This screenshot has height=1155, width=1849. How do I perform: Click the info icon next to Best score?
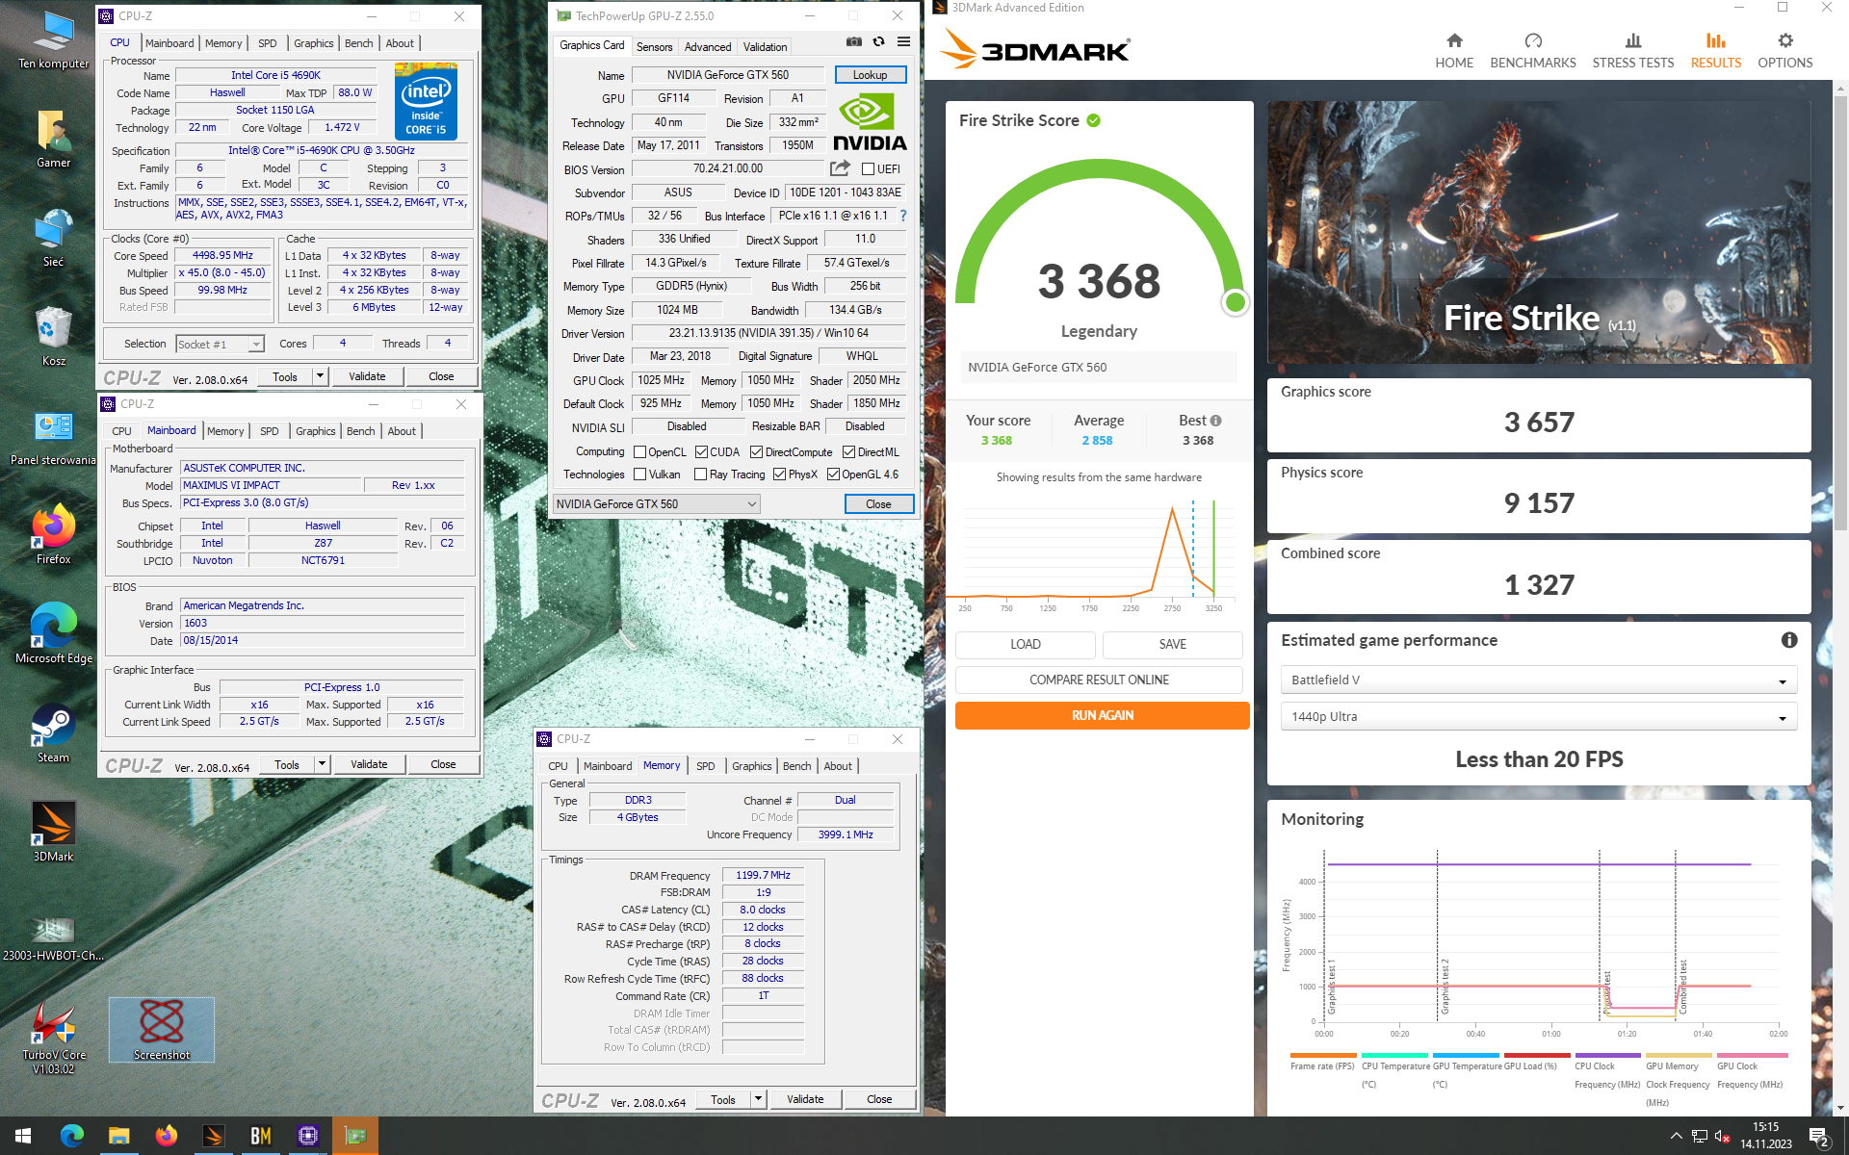tap(1215, 421)
